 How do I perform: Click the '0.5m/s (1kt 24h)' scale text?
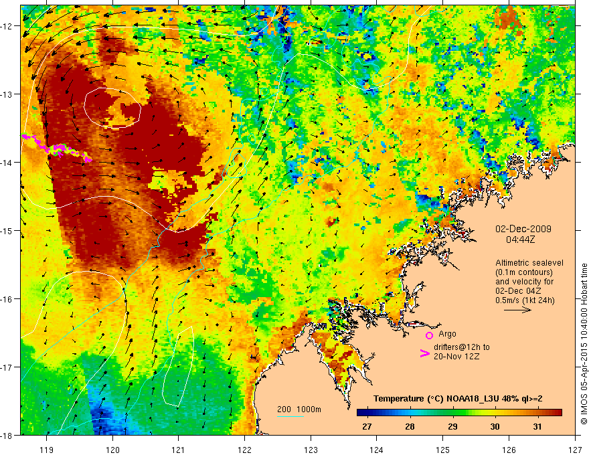(525, 300)
